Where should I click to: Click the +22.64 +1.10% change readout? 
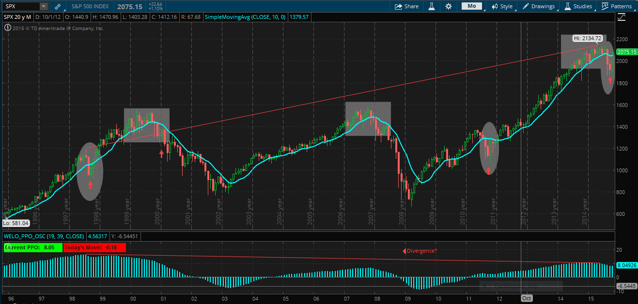click(x=155, y=6)
